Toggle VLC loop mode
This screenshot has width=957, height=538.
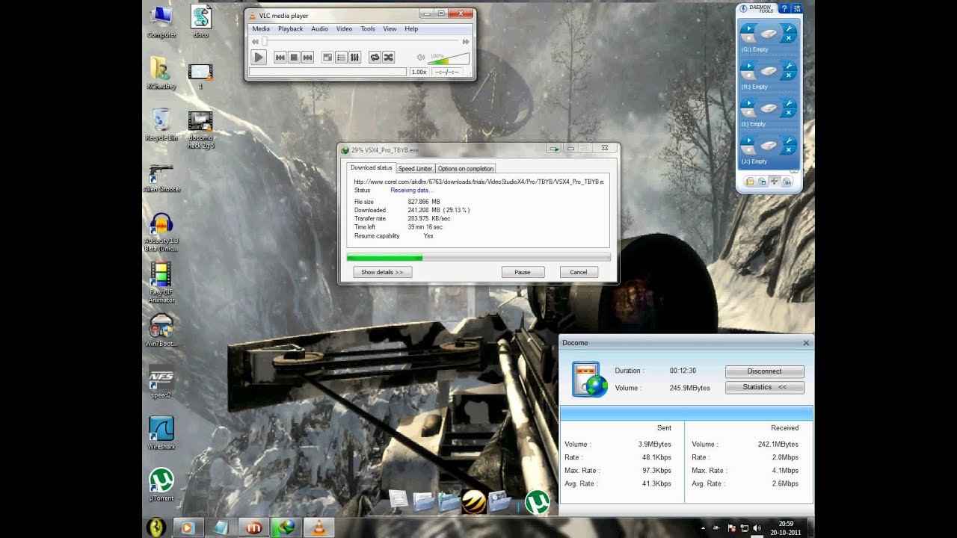click(375, 58)
